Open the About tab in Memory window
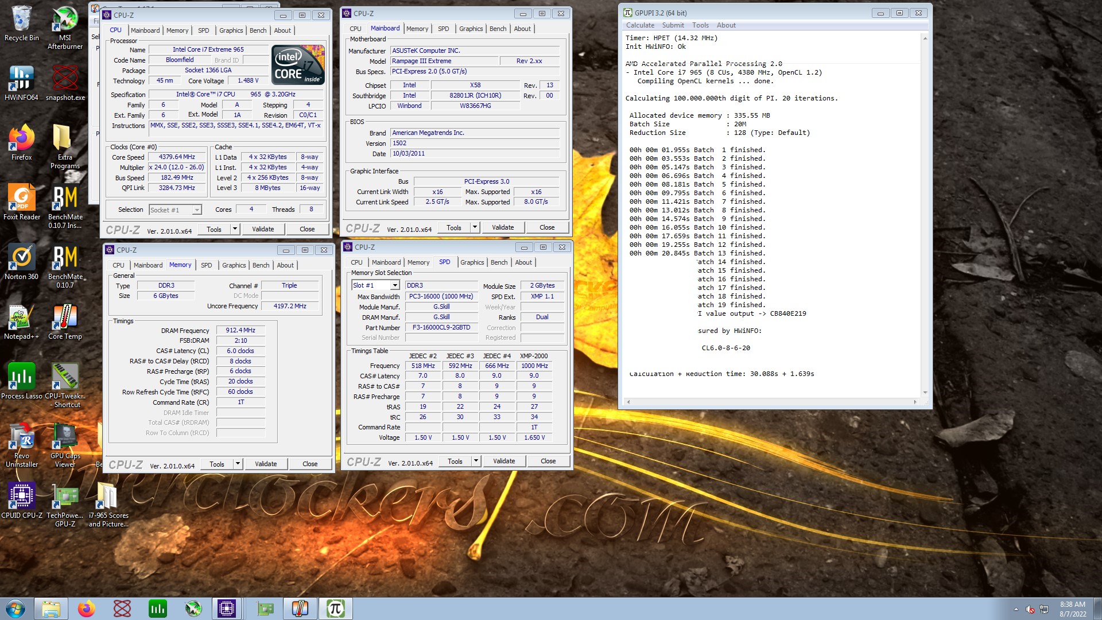1102x620 pixels. point(285,265)
